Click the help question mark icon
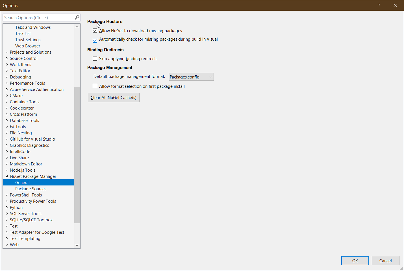Screen dimensions: 404x271 (x=379, y=5)
